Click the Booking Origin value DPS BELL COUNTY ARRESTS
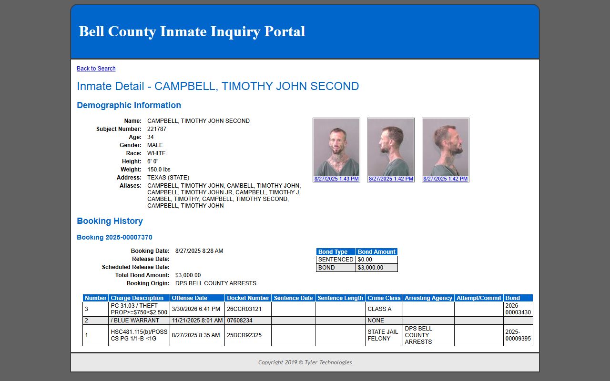Image resolution: width=610 pixels, height=381 pixels. point(216,283)
